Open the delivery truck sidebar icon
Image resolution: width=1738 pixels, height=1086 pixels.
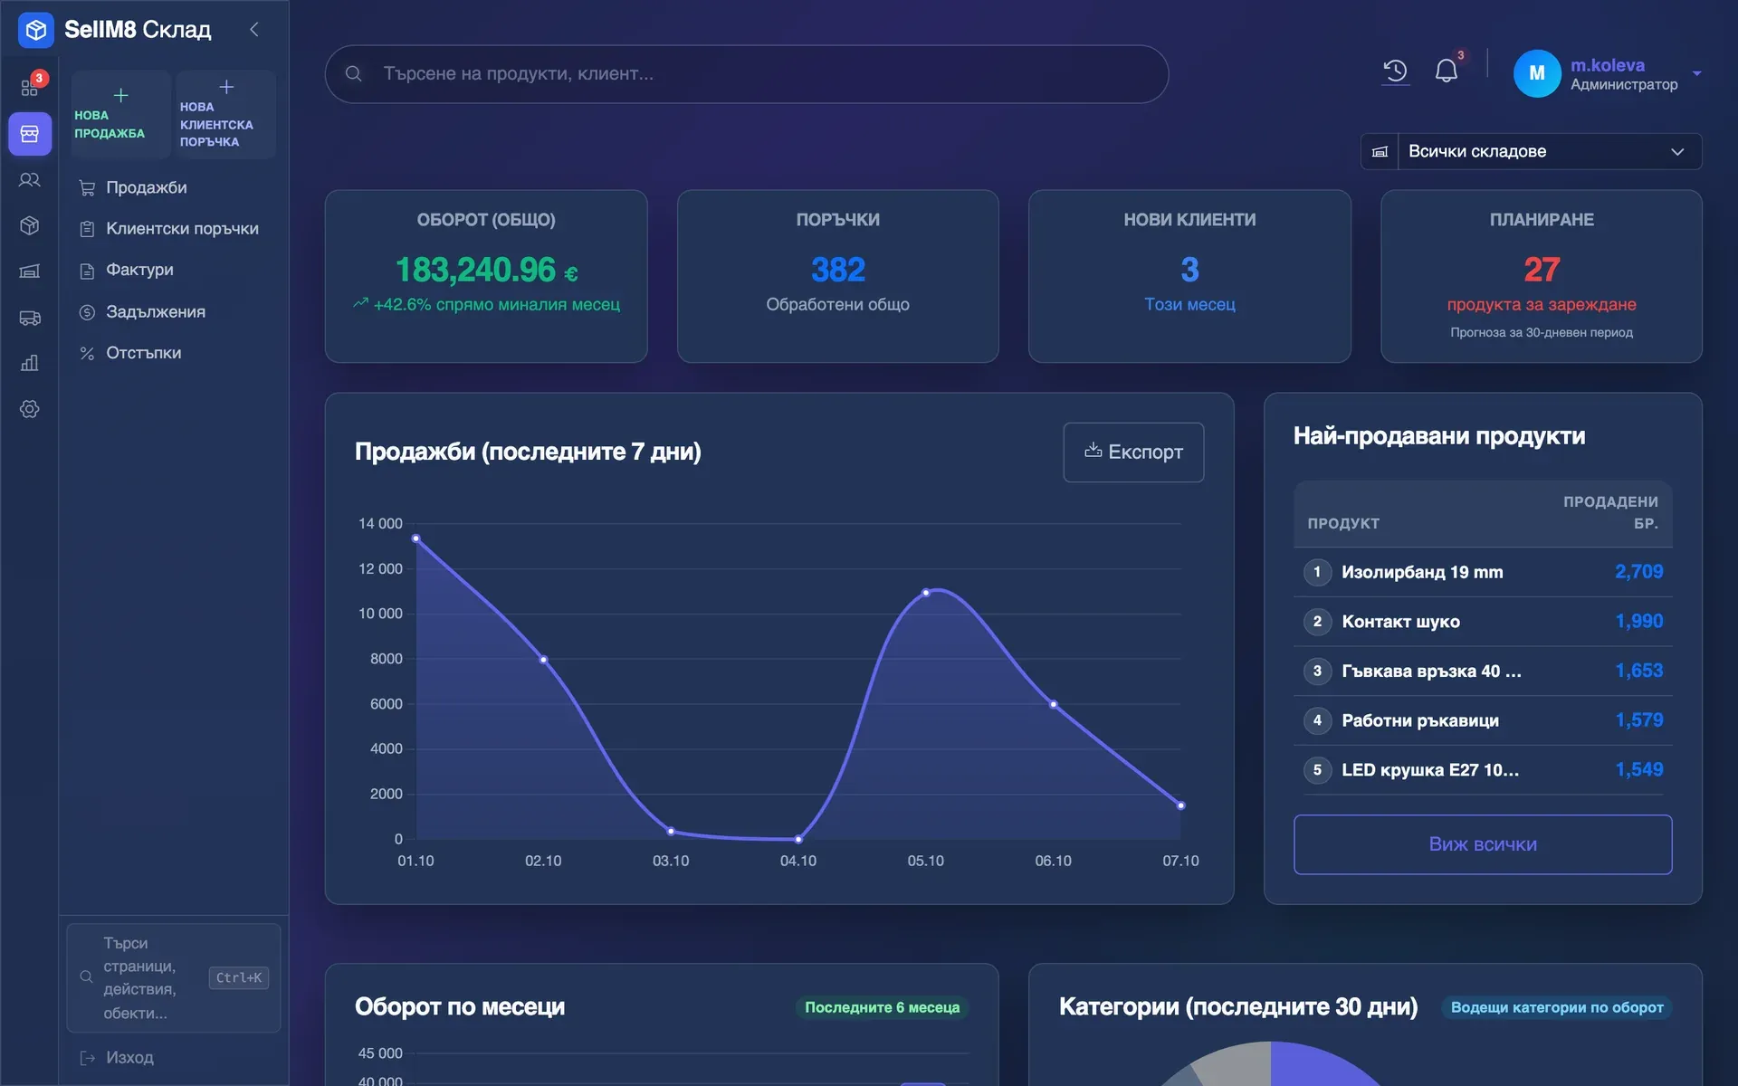coord(30,318)
